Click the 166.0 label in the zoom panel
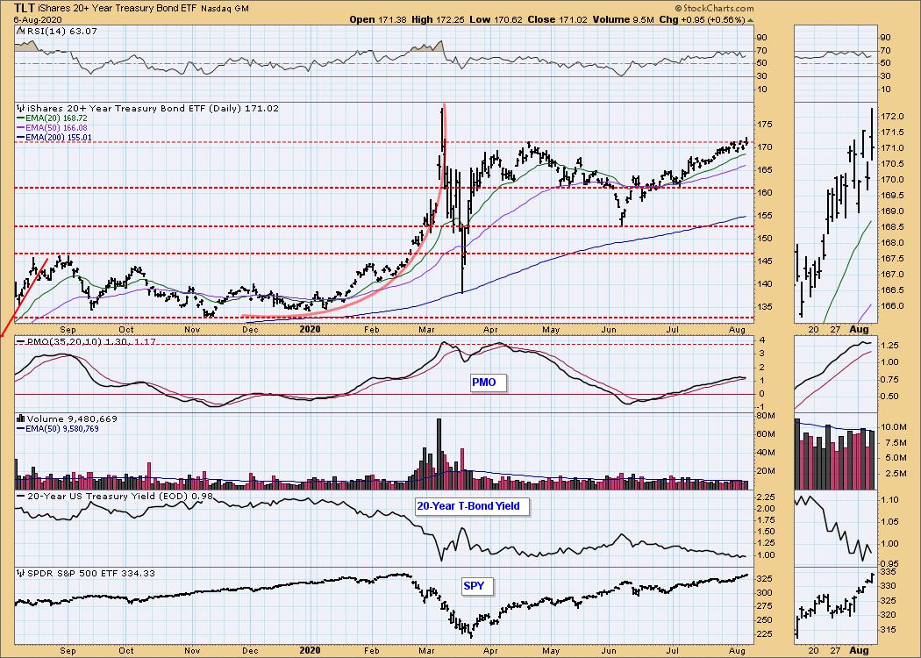The image size is (921, 658). tap(893, 306)
